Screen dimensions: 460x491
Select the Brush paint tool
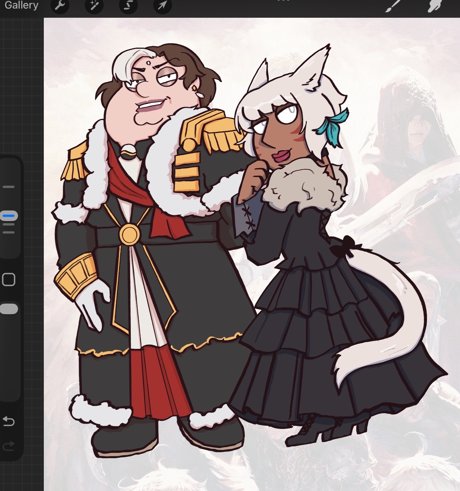[393, 6]
